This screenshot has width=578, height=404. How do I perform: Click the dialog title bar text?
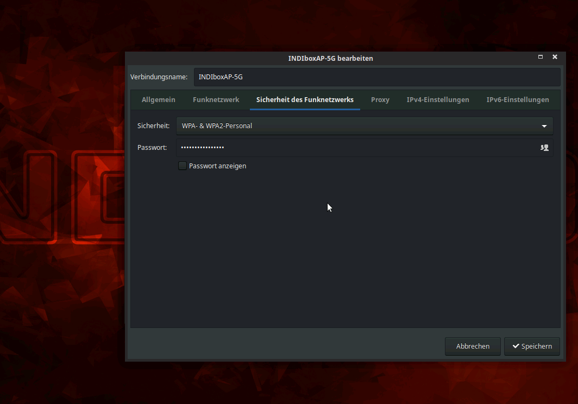[330, 58]
